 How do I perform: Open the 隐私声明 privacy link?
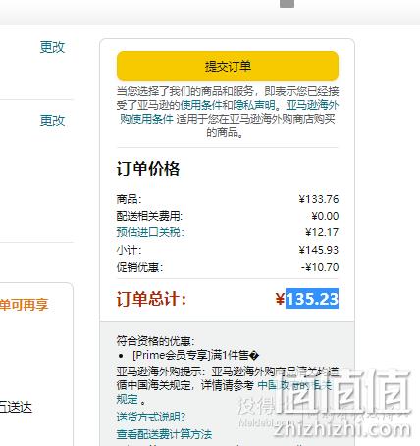[254, 105]
